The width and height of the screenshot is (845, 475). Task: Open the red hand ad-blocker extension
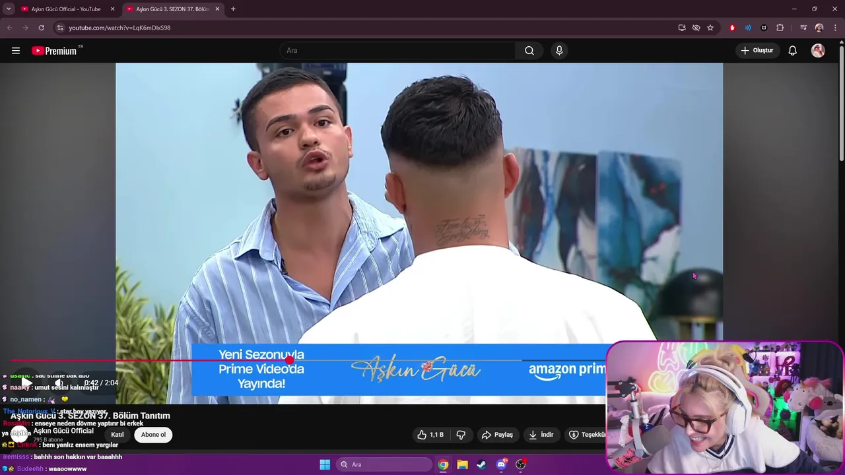732,28
